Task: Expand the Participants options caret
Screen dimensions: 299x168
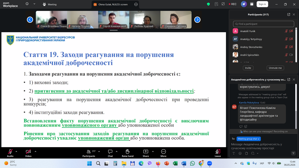Action: pyautogui.click(x=99, y=152)
